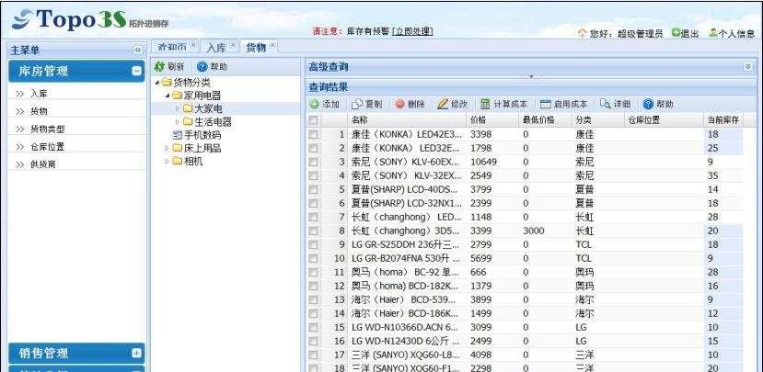Expand 相机 tree node arrow
763x372 pixels.
point(167,162)
